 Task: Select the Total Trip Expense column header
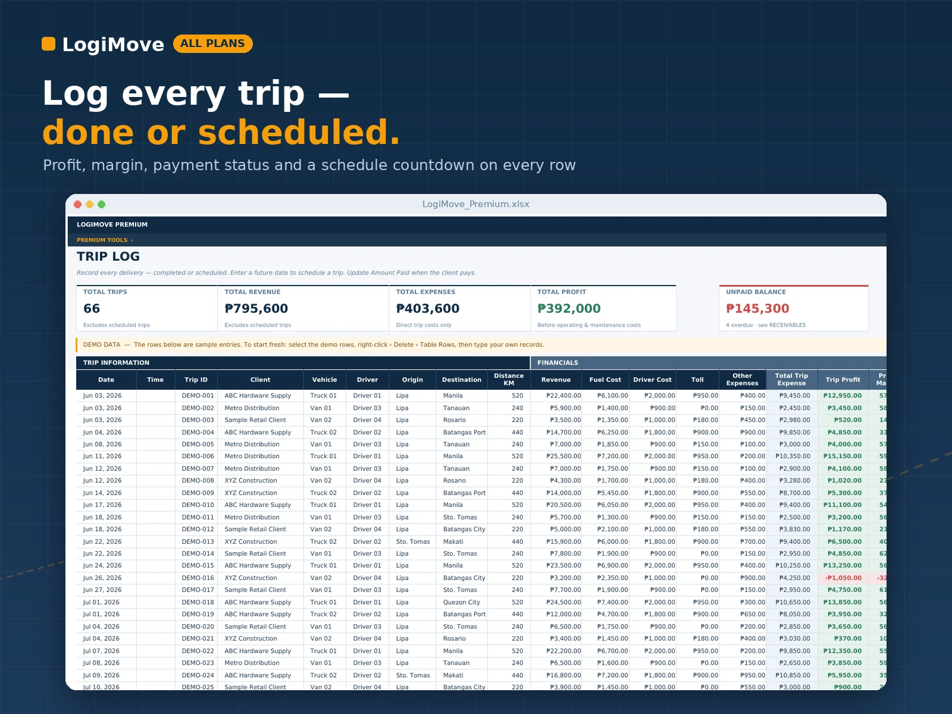point(791,380)
